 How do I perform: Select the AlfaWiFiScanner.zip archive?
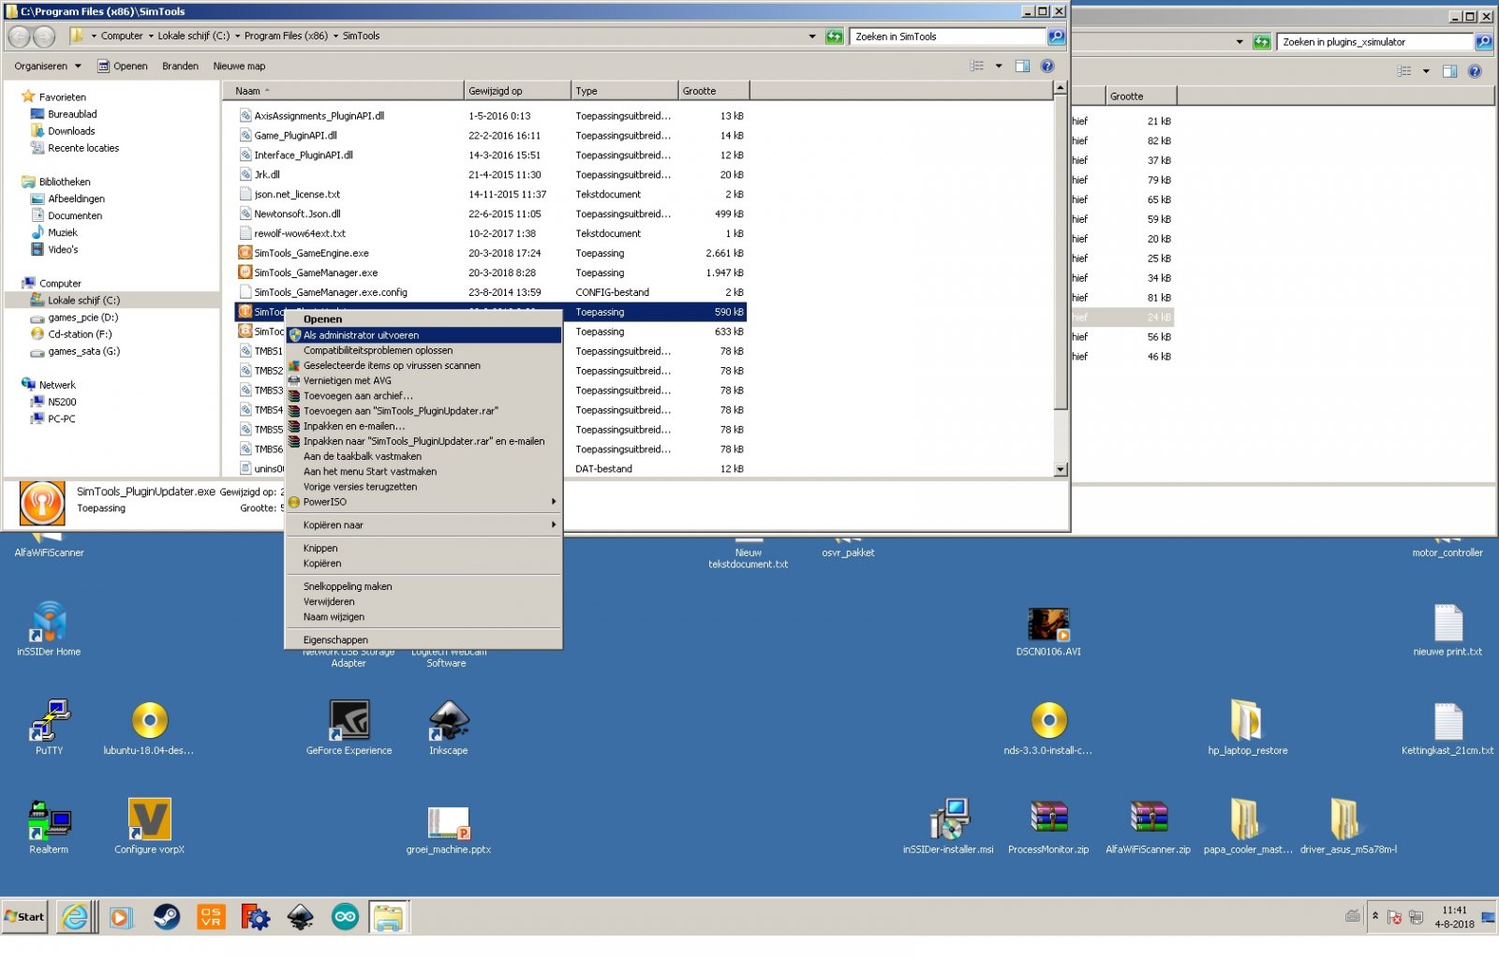(x=1148, y=826)
